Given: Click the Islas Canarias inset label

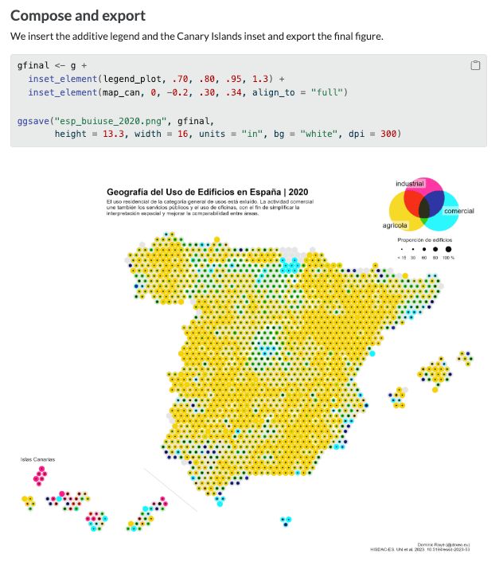Looking at the screenshot, I should point(37,460).
